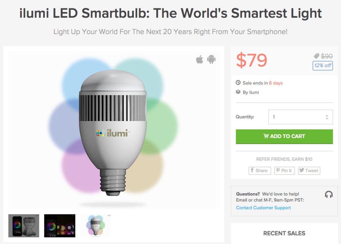Select the bulb with color circles thumbnail
Image resolution: width=341 pixels, height=244 pixels.
pos(95,226)
